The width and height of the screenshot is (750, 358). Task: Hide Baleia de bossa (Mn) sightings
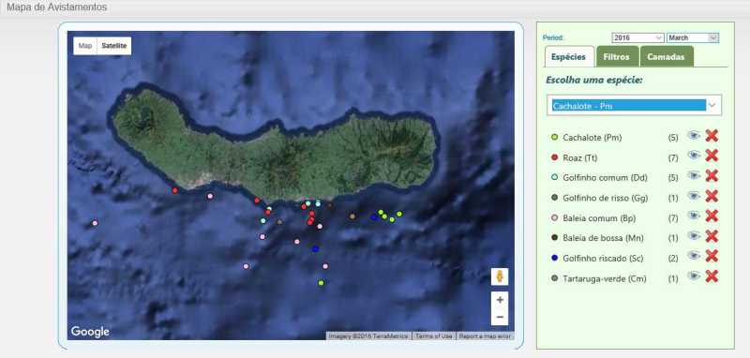(694, 235)
